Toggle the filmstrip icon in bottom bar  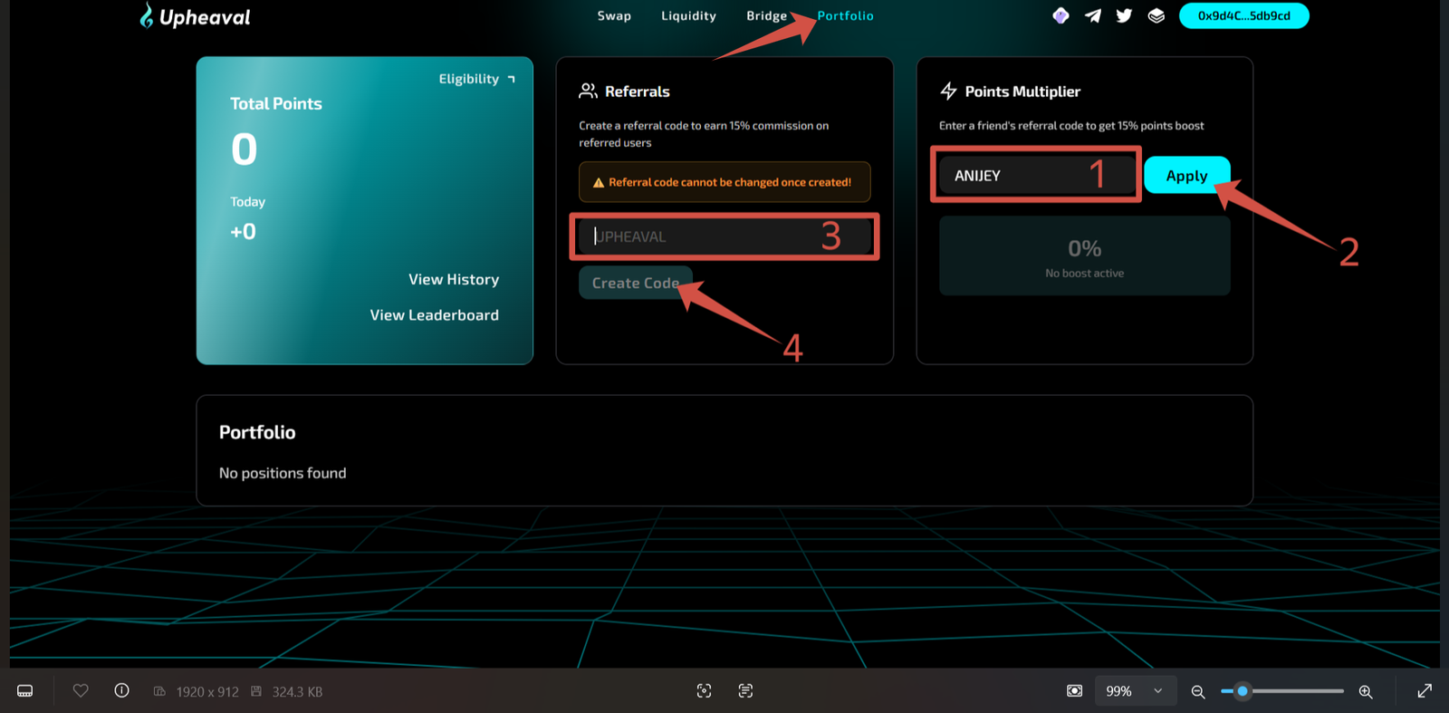point(25,691)
